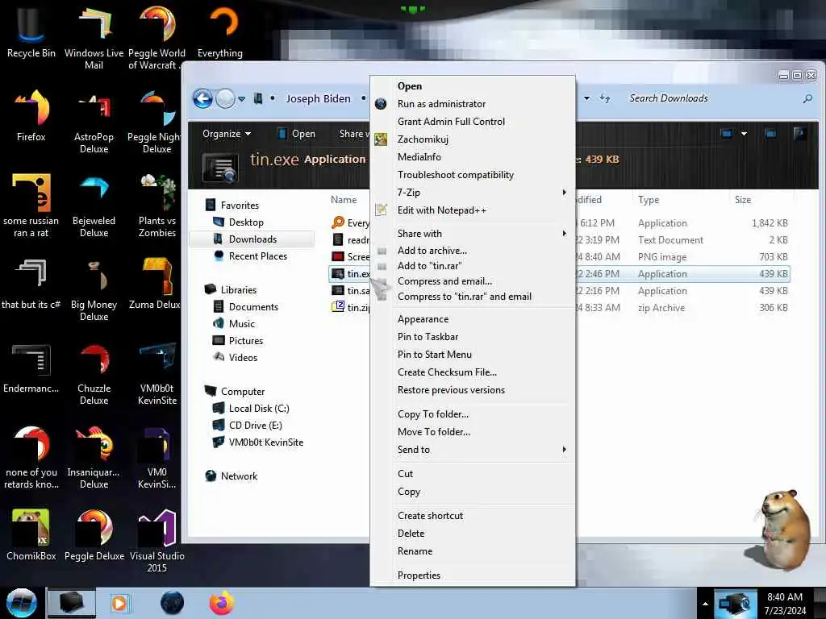Sort files by the Name column
The height and width of the screenshot is (619, 826).
tap(344, 200)
